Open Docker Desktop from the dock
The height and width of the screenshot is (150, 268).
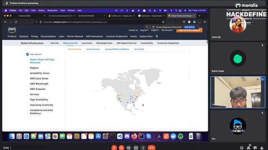click(173, 136)
